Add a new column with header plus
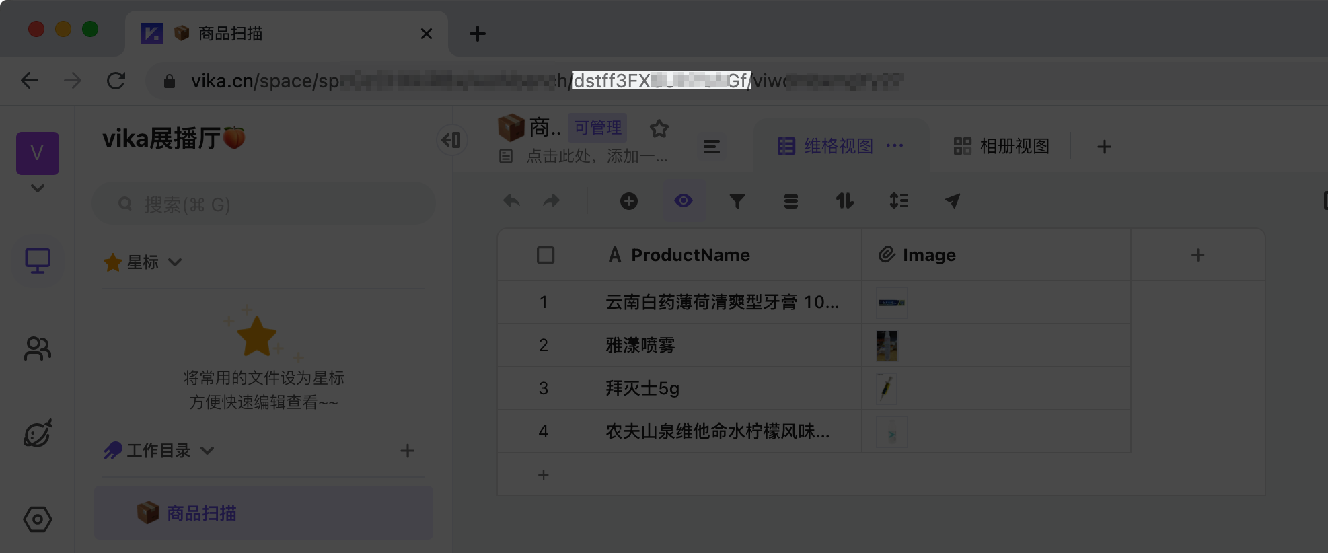The width and height of the screenshot is (1328, 553). click(1197, 255)
